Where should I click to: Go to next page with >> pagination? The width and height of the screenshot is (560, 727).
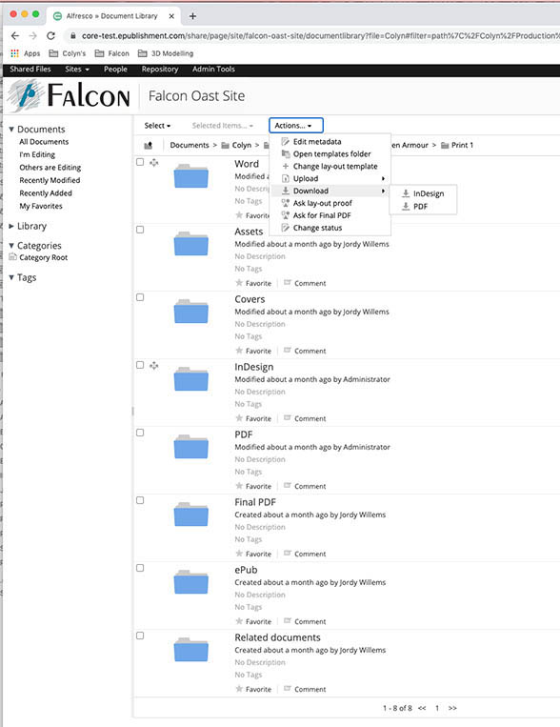tap(452, 708)
